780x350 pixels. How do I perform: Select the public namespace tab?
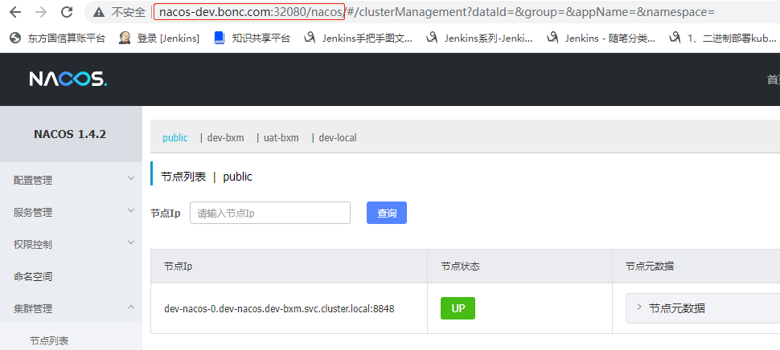pos(175,137)
